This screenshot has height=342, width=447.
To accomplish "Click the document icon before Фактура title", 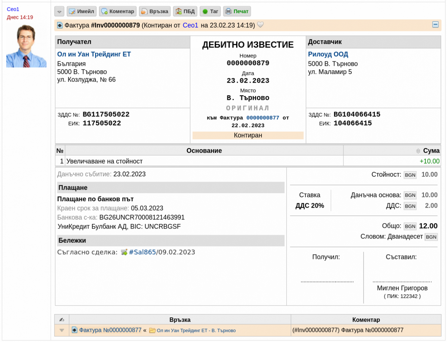I will [60, 25].
